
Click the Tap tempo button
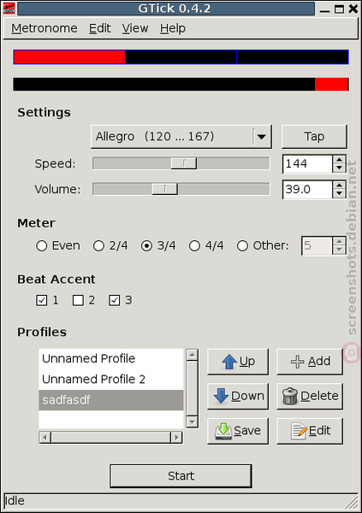point(314,137)
